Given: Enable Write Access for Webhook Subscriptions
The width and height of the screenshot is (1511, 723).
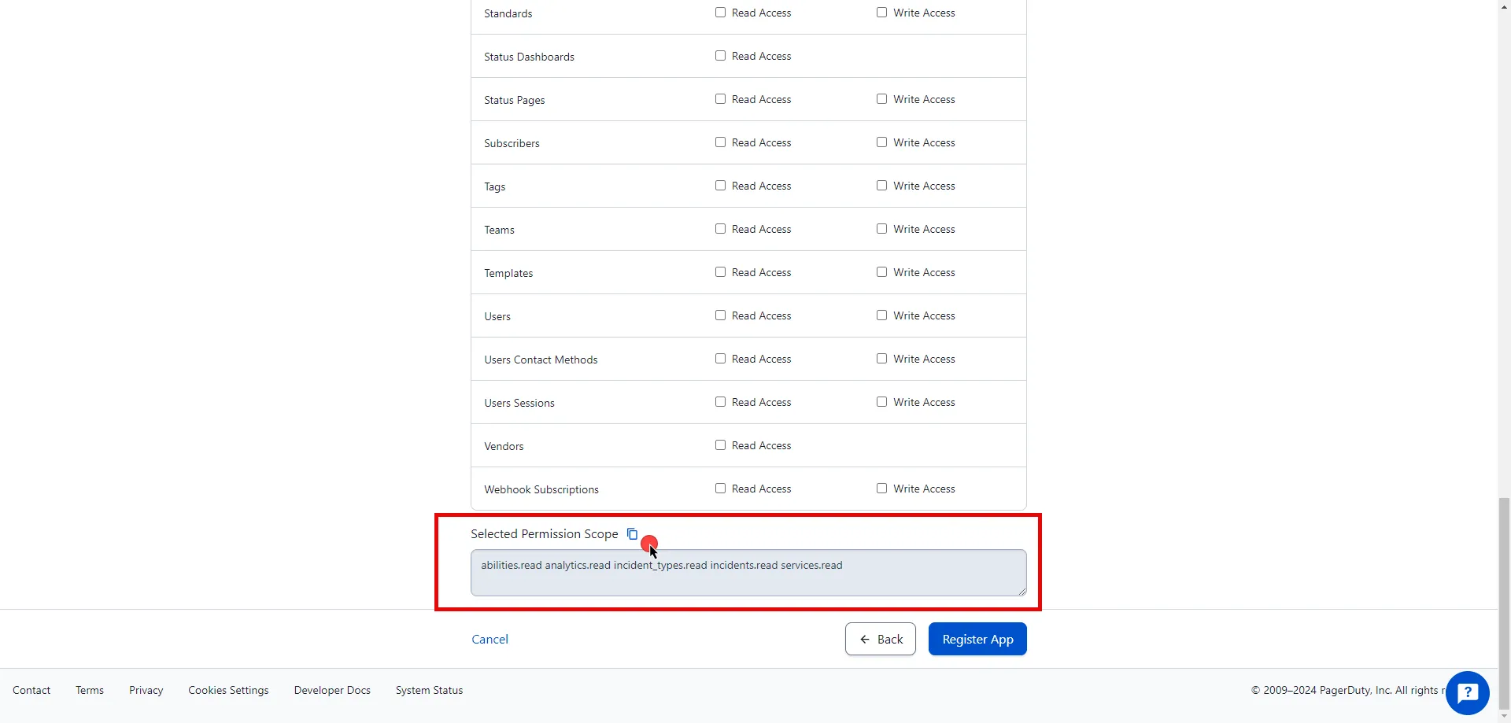Looking at the screenshot, I should (x=881, y=488).
